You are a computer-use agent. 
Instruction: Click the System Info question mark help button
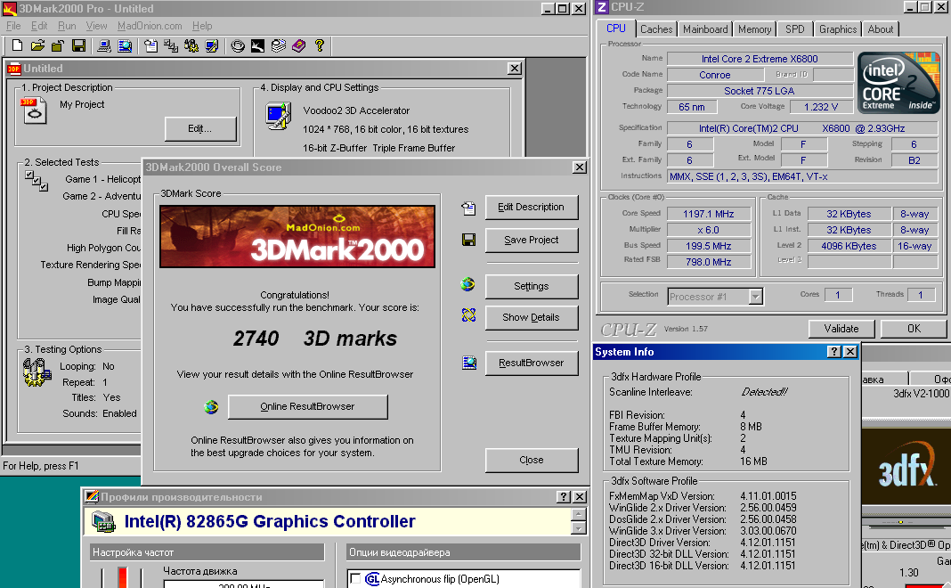pyautogui.click(x=834, y=352)
